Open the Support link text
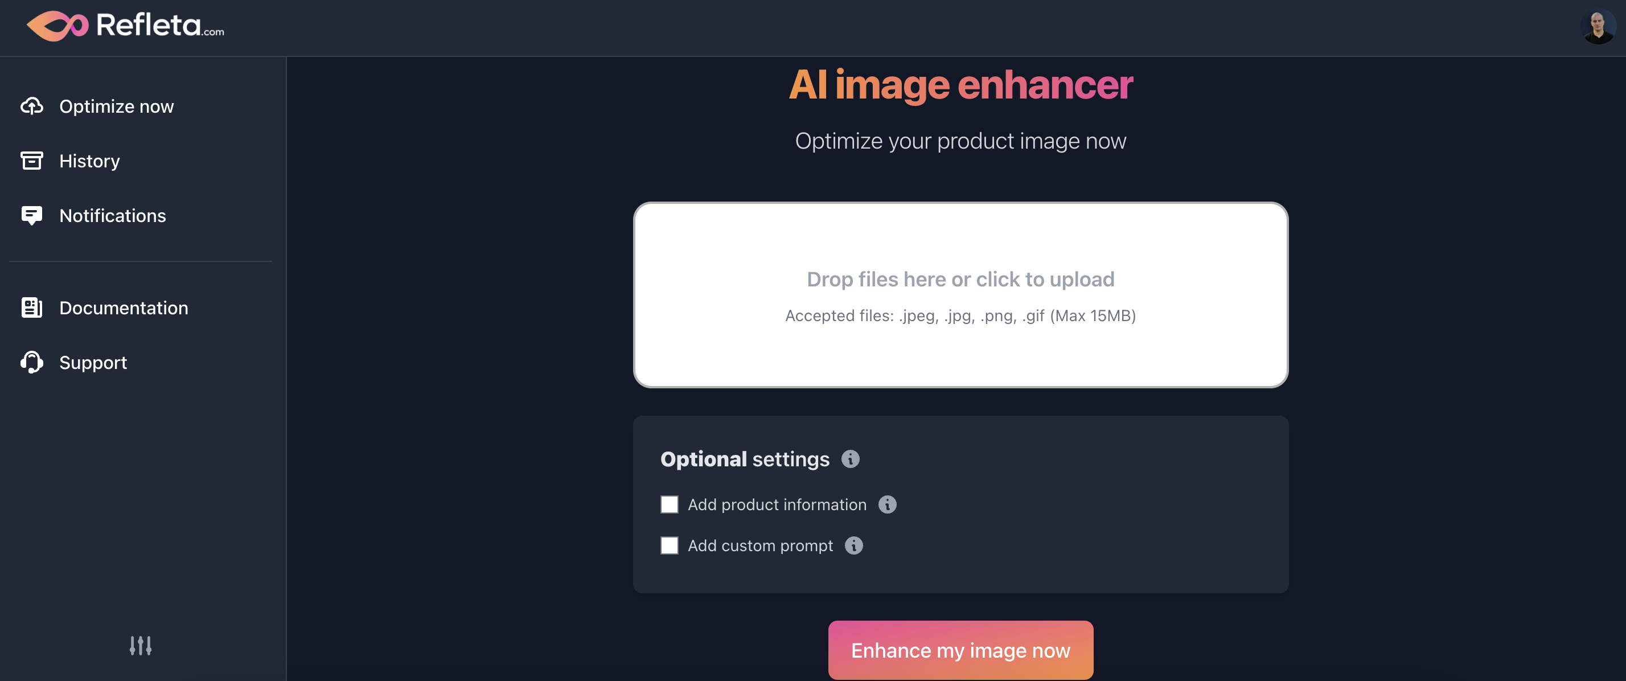Screen dimensions: 1626x681 (93, 363)
